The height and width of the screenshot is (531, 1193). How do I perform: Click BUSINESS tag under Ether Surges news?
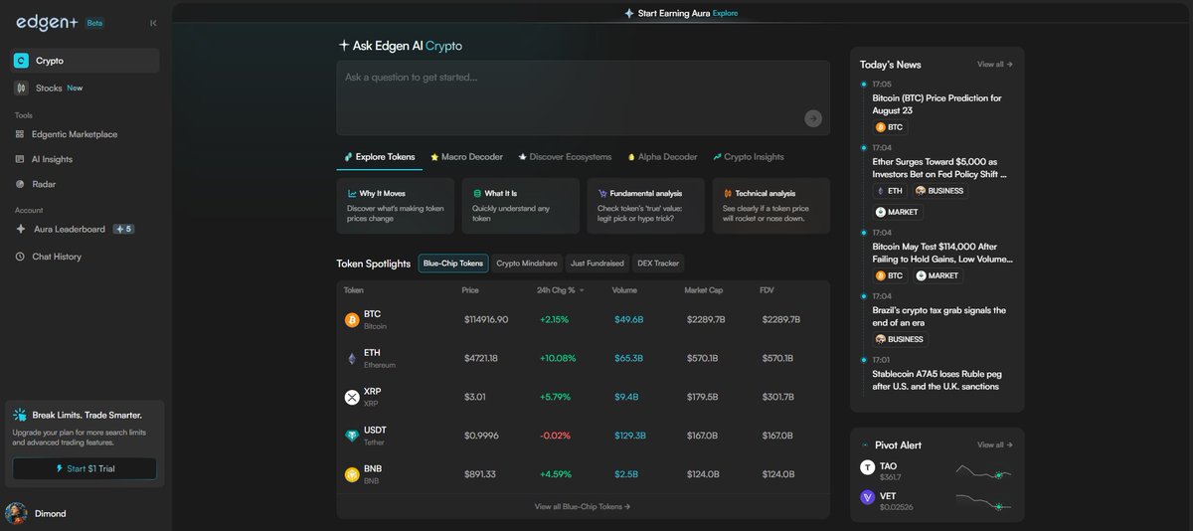[x=939, y=191]
